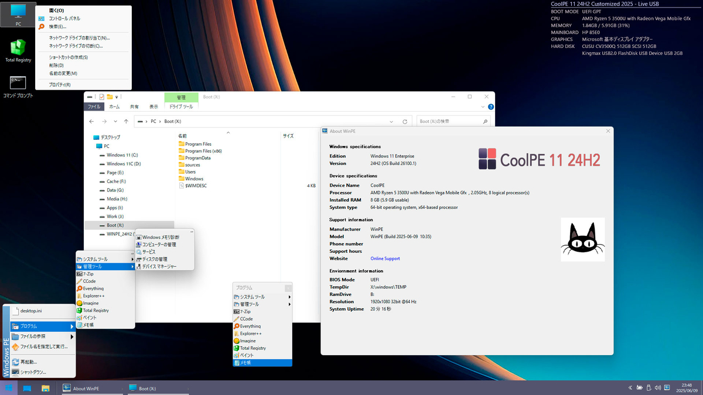Click the forward arrow in Explorer
The height and width of the screenshot is (395, 703).
104,121
